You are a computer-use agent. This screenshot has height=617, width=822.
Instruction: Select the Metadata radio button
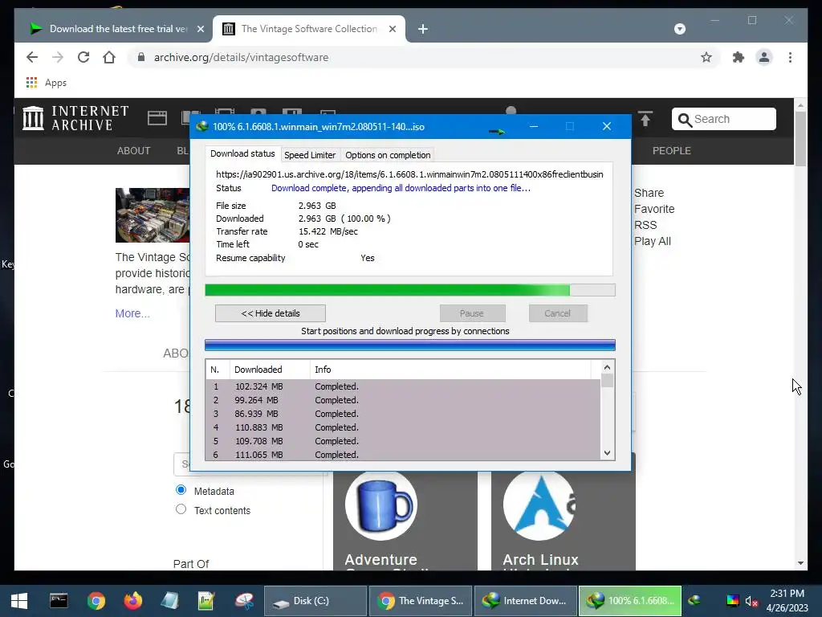click(181, 490)
